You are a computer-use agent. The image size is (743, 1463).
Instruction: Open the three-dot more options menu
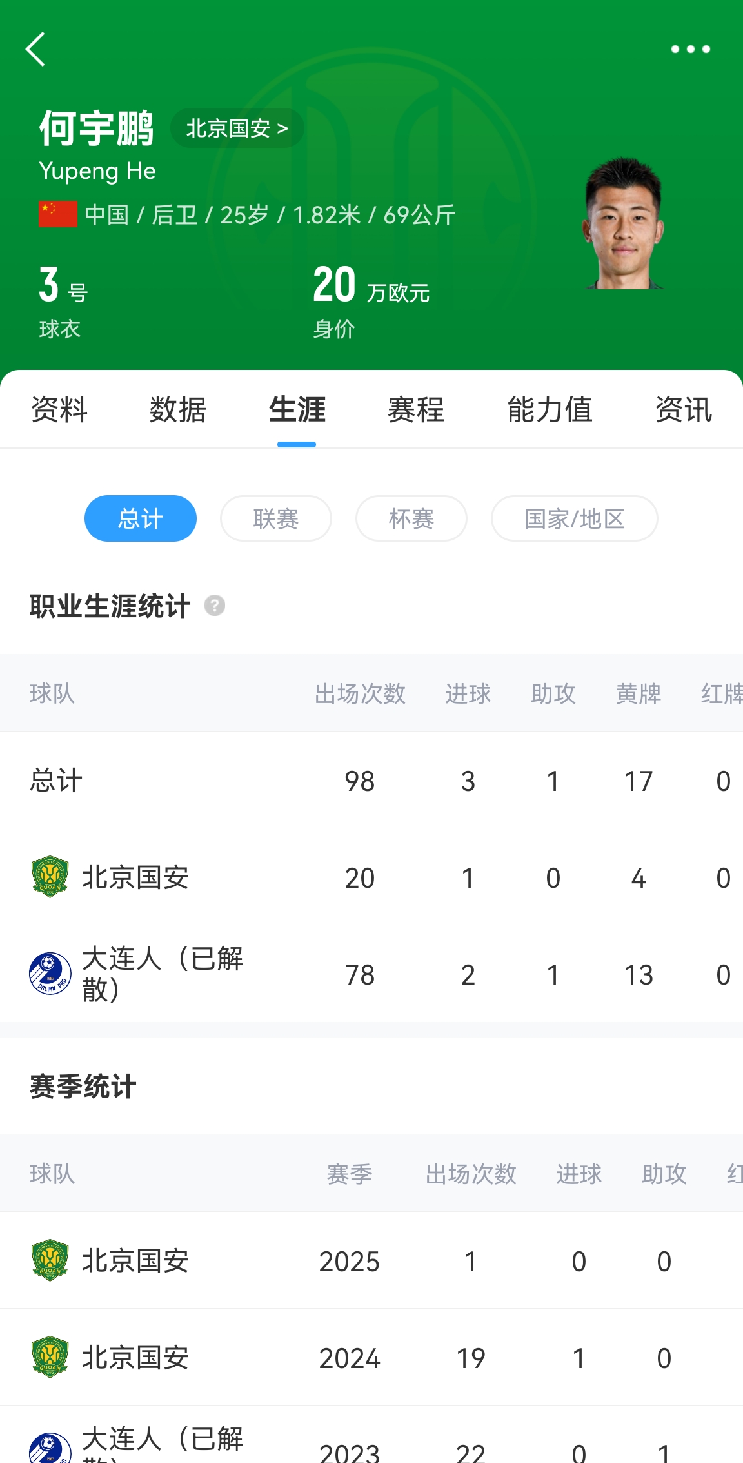click(690, 49)
